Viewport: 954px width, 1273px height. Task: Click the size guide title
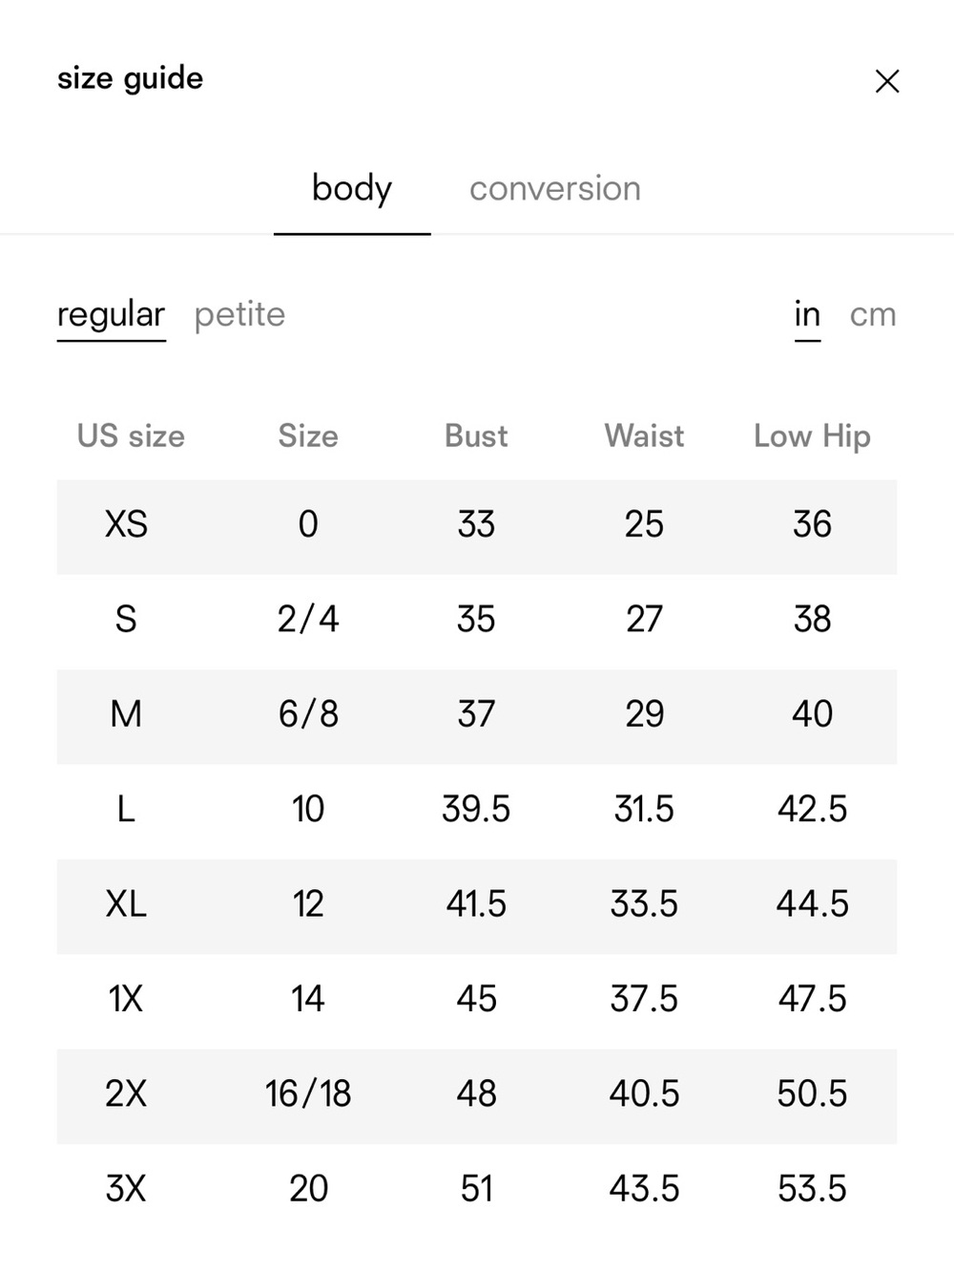[130, 78]
